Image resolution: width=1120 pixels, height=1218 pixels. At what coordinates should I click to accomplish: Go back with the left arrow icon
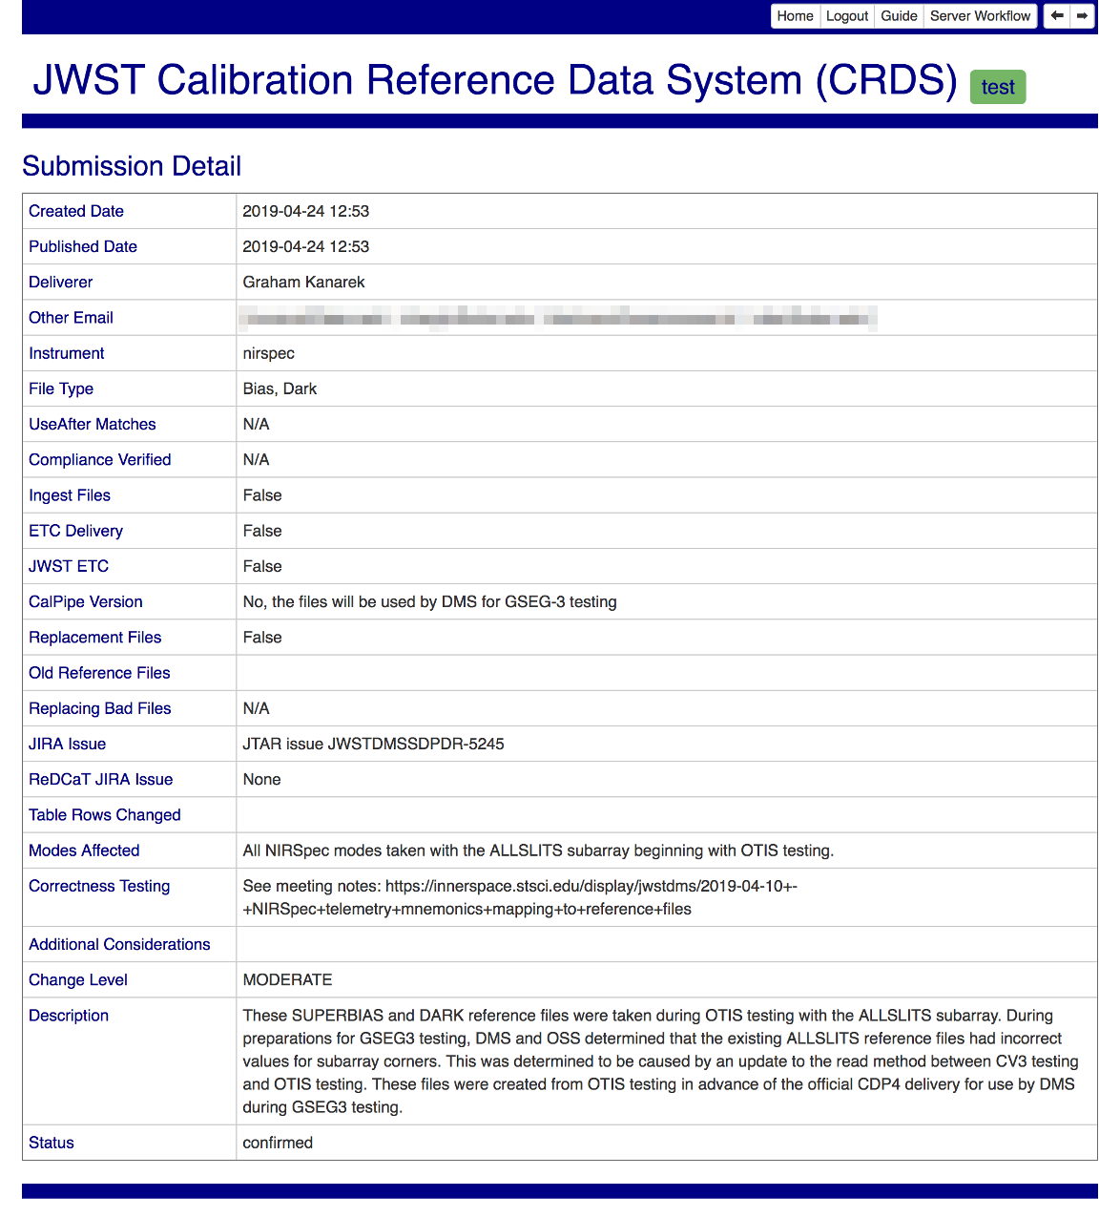1057,16
